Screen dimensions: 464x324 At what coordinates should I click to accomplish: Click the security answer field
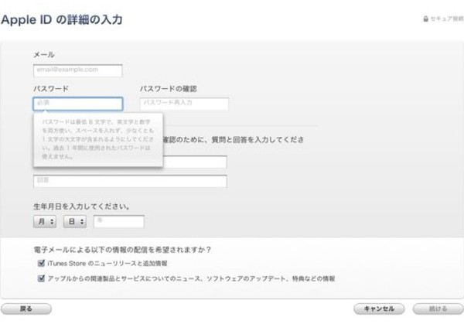coord(130,182)
